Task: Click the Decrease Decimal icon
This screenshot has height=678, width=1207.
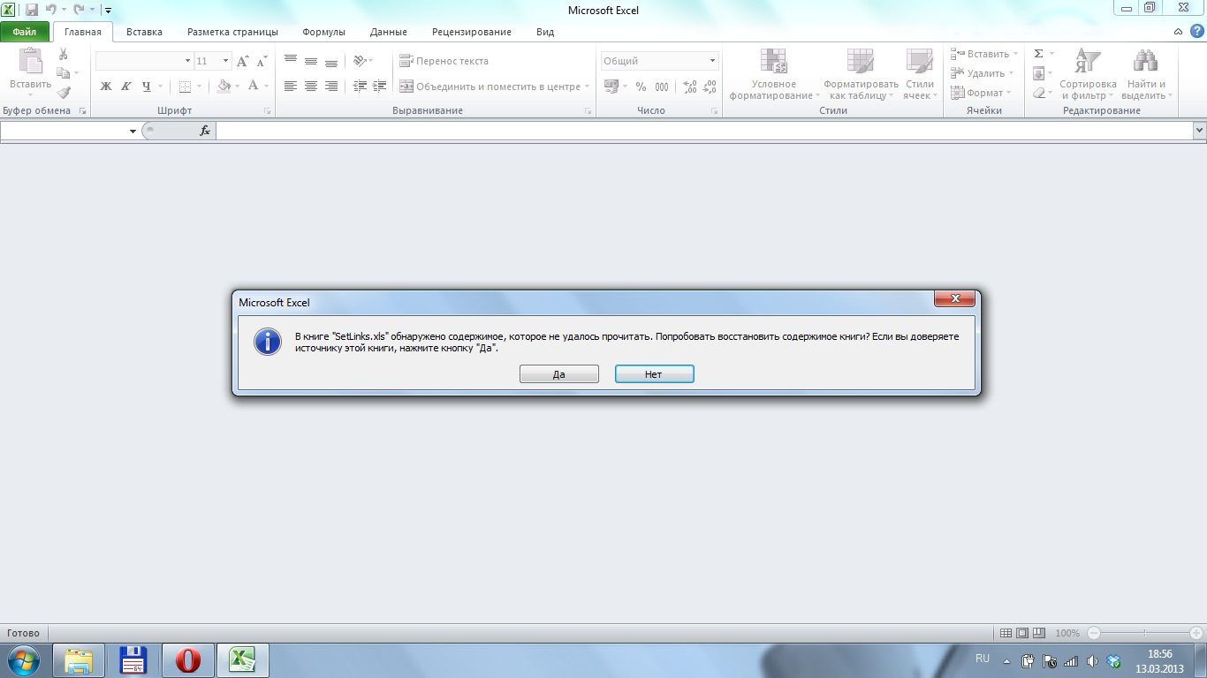Action: tap(710, 87)
